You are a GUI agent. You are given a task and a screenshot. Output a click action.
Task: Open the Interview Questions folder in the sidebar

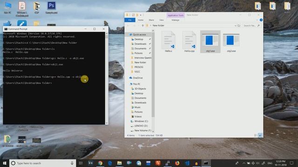click(142, 58)
